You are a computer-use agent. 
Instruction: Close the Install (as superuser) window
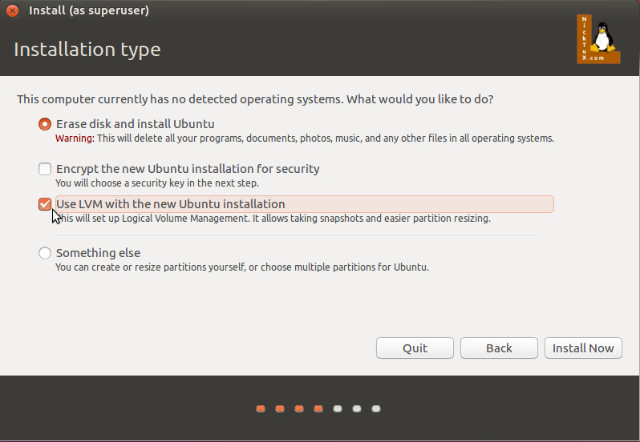click(x=12, y=11)
